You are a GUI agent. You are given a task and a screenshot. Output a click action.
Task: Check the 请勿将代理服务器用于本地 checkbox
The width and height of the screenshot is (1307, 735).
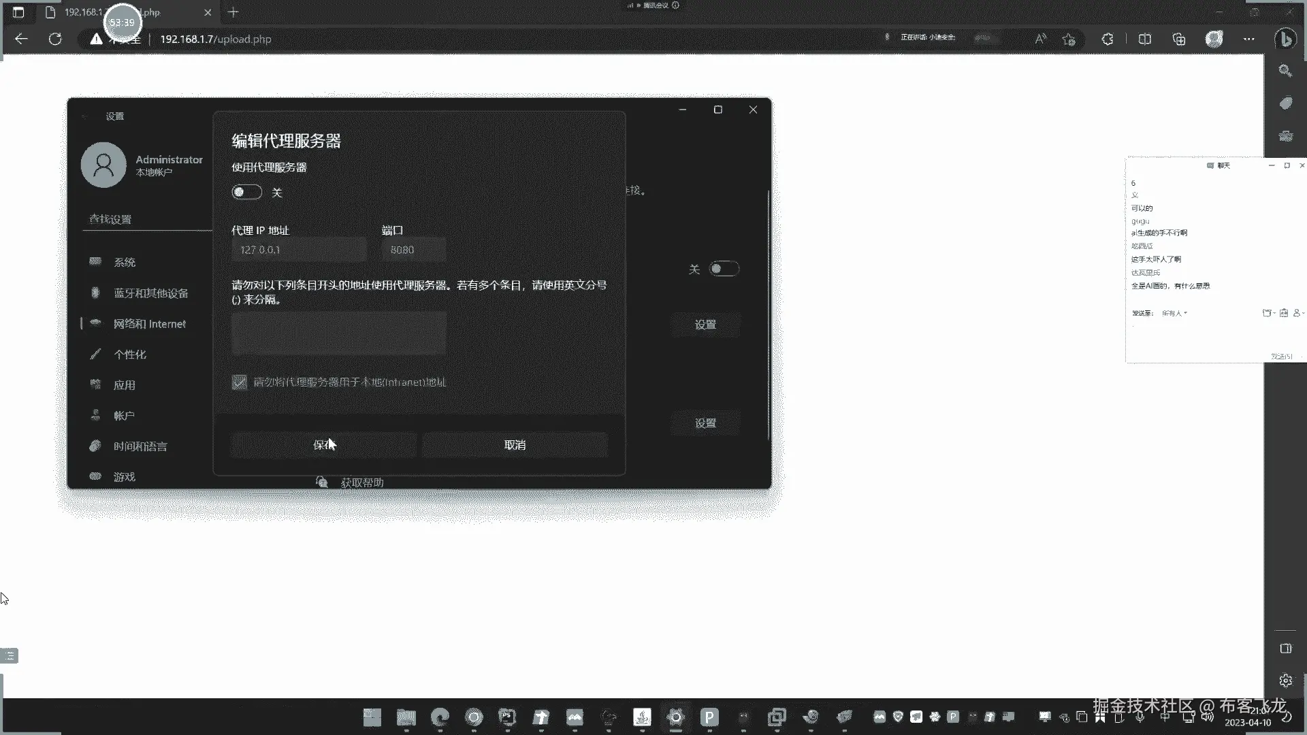click(240, 382)
